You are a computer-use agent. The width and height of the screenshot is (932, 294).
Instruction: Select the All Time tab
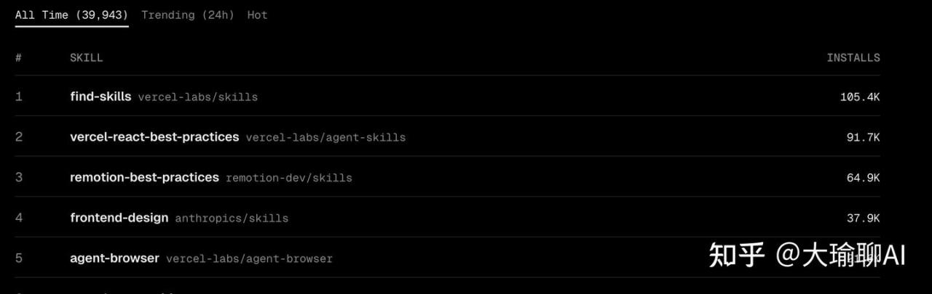(71, 15)
